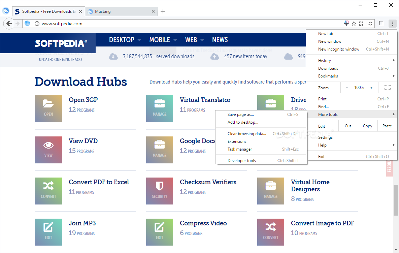Screen dimensions: 399x253
Task: Bookmark this page with the star icon
Action: tap(354, 24)
